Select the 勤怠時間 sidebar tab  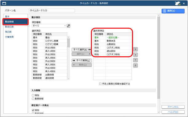coord(15,22)
